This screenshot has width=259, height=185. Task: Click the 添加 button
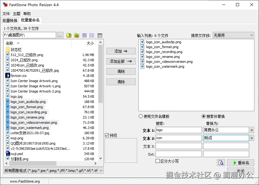[x=121, y=51]
